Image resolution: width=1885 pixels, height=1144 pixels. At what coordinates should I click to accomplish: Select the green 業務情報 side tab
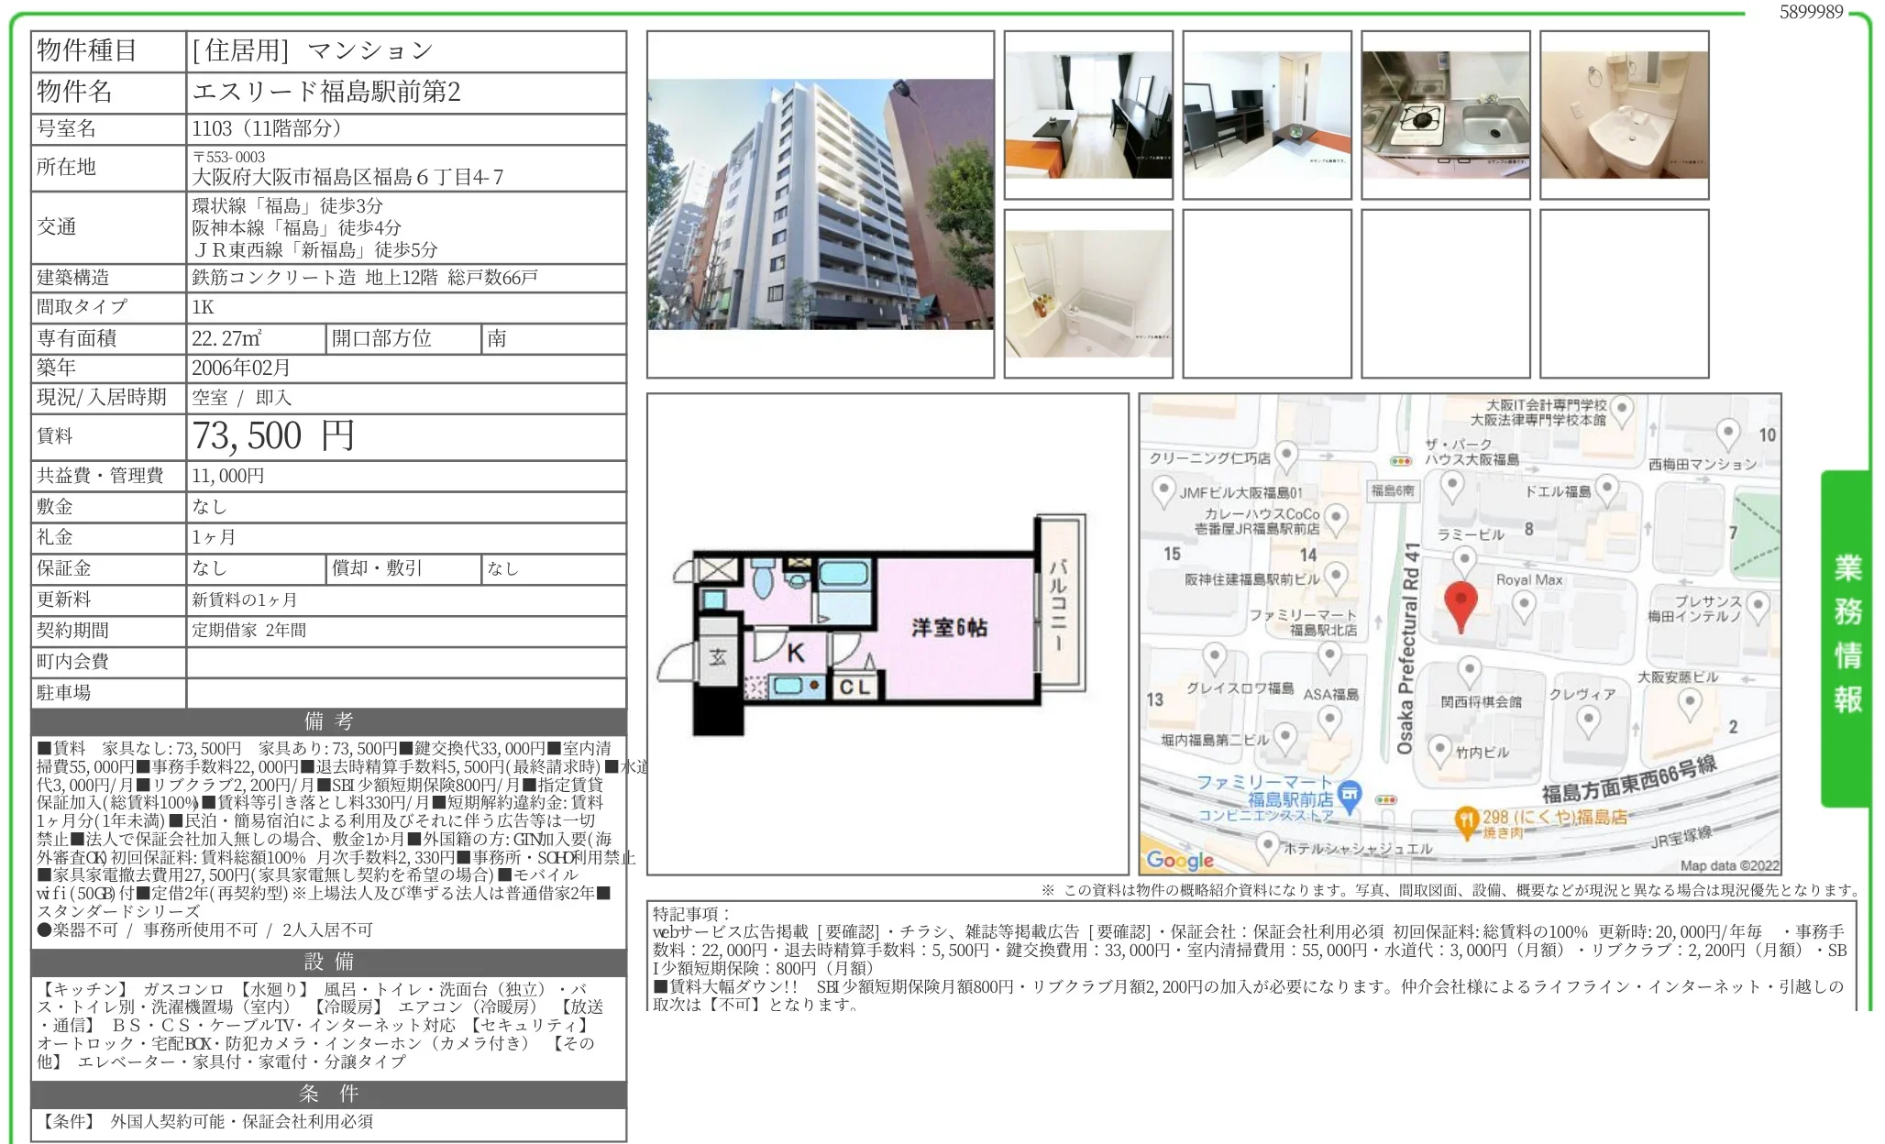tap(1846, 634)
